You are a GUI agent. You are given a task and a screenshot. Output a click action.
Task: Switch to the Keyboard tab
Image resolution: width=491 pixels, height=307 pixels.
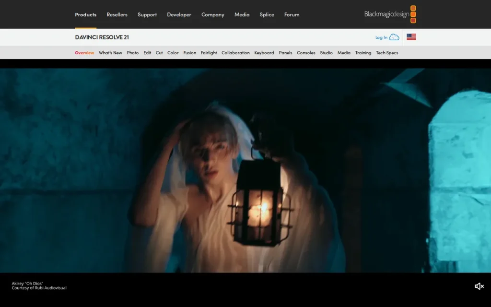tap(264, 53)
